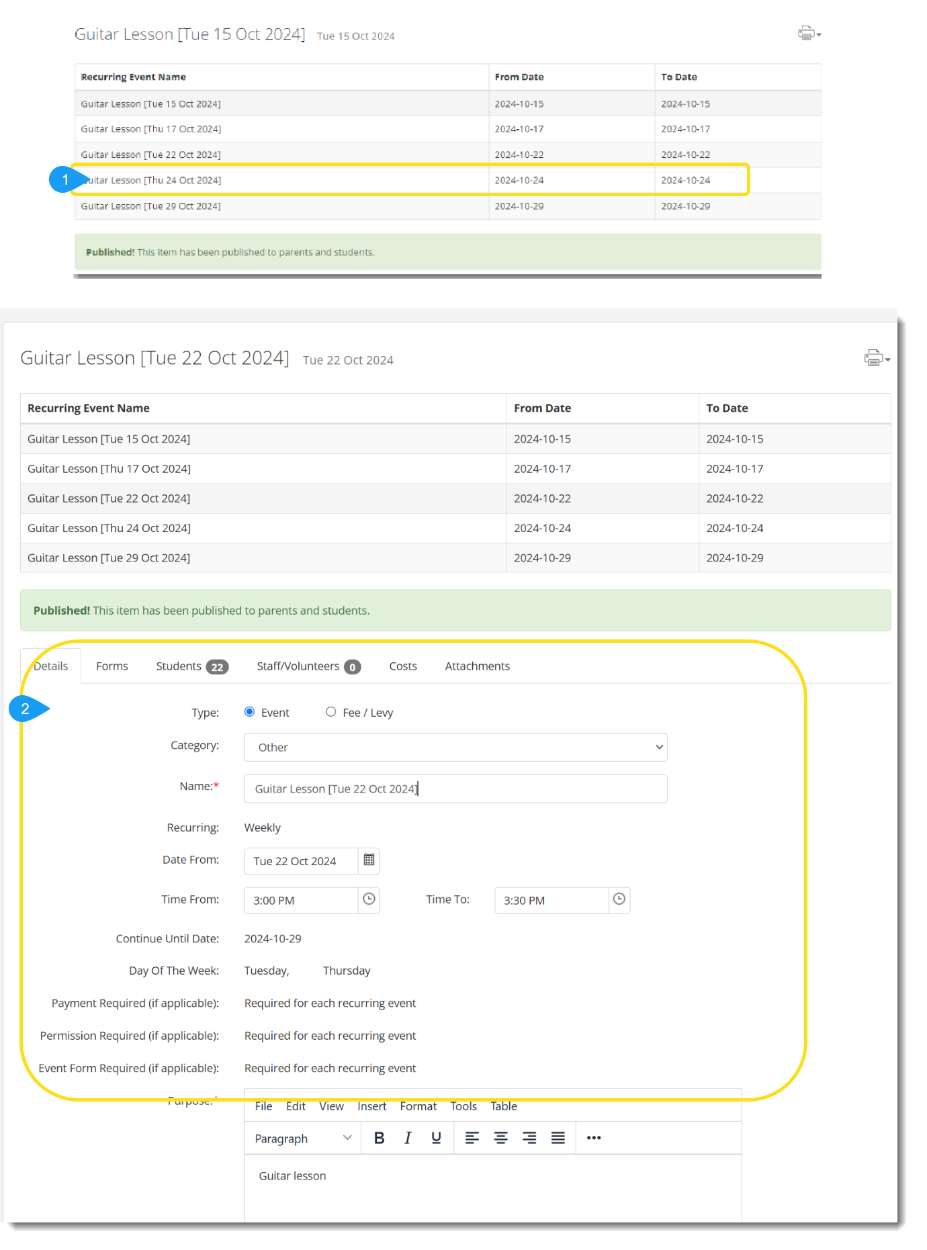The height and width of the screenshot is (1250, 927).
Task: Justify text in the editor
Action: (558, 1138)
